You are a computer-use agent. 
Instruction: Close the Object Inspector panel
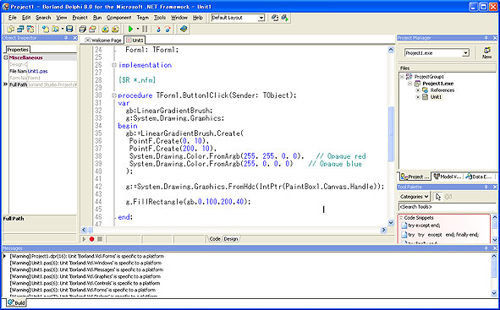tap(75, 38)
